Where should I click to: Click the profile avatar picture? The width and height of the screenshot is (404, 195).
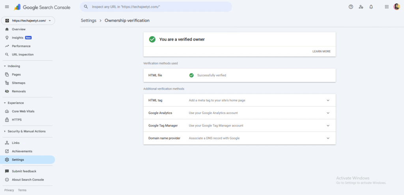[x=397, y=7]
